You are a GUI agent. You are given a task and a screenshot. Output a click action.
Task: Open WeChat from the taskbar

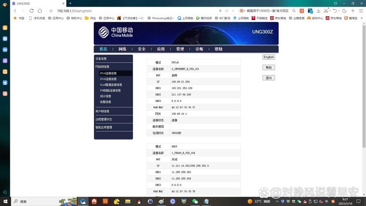coord(195,201)
